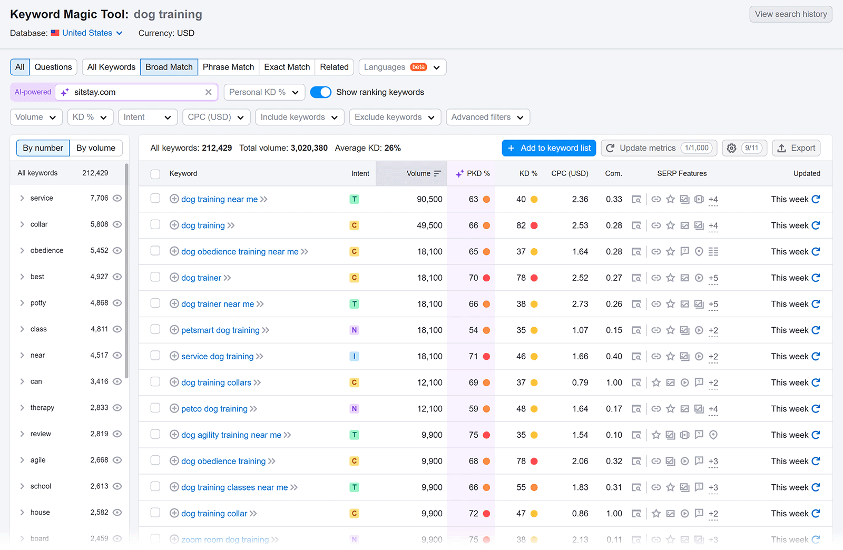Click the petco dog training keyword link
Viewport: 843px width, 550px height.
[214, 408]
